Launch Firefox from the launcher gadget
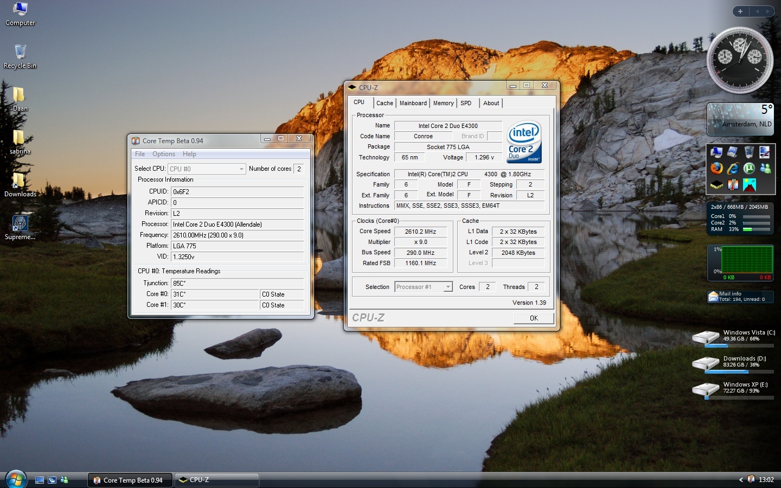This screenshot has height=488, width=781. coord(716,169)
